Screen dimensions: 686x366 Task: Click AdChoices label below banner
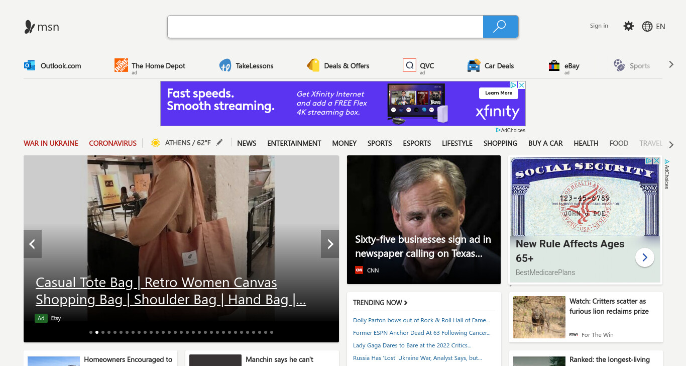point(511,130)
